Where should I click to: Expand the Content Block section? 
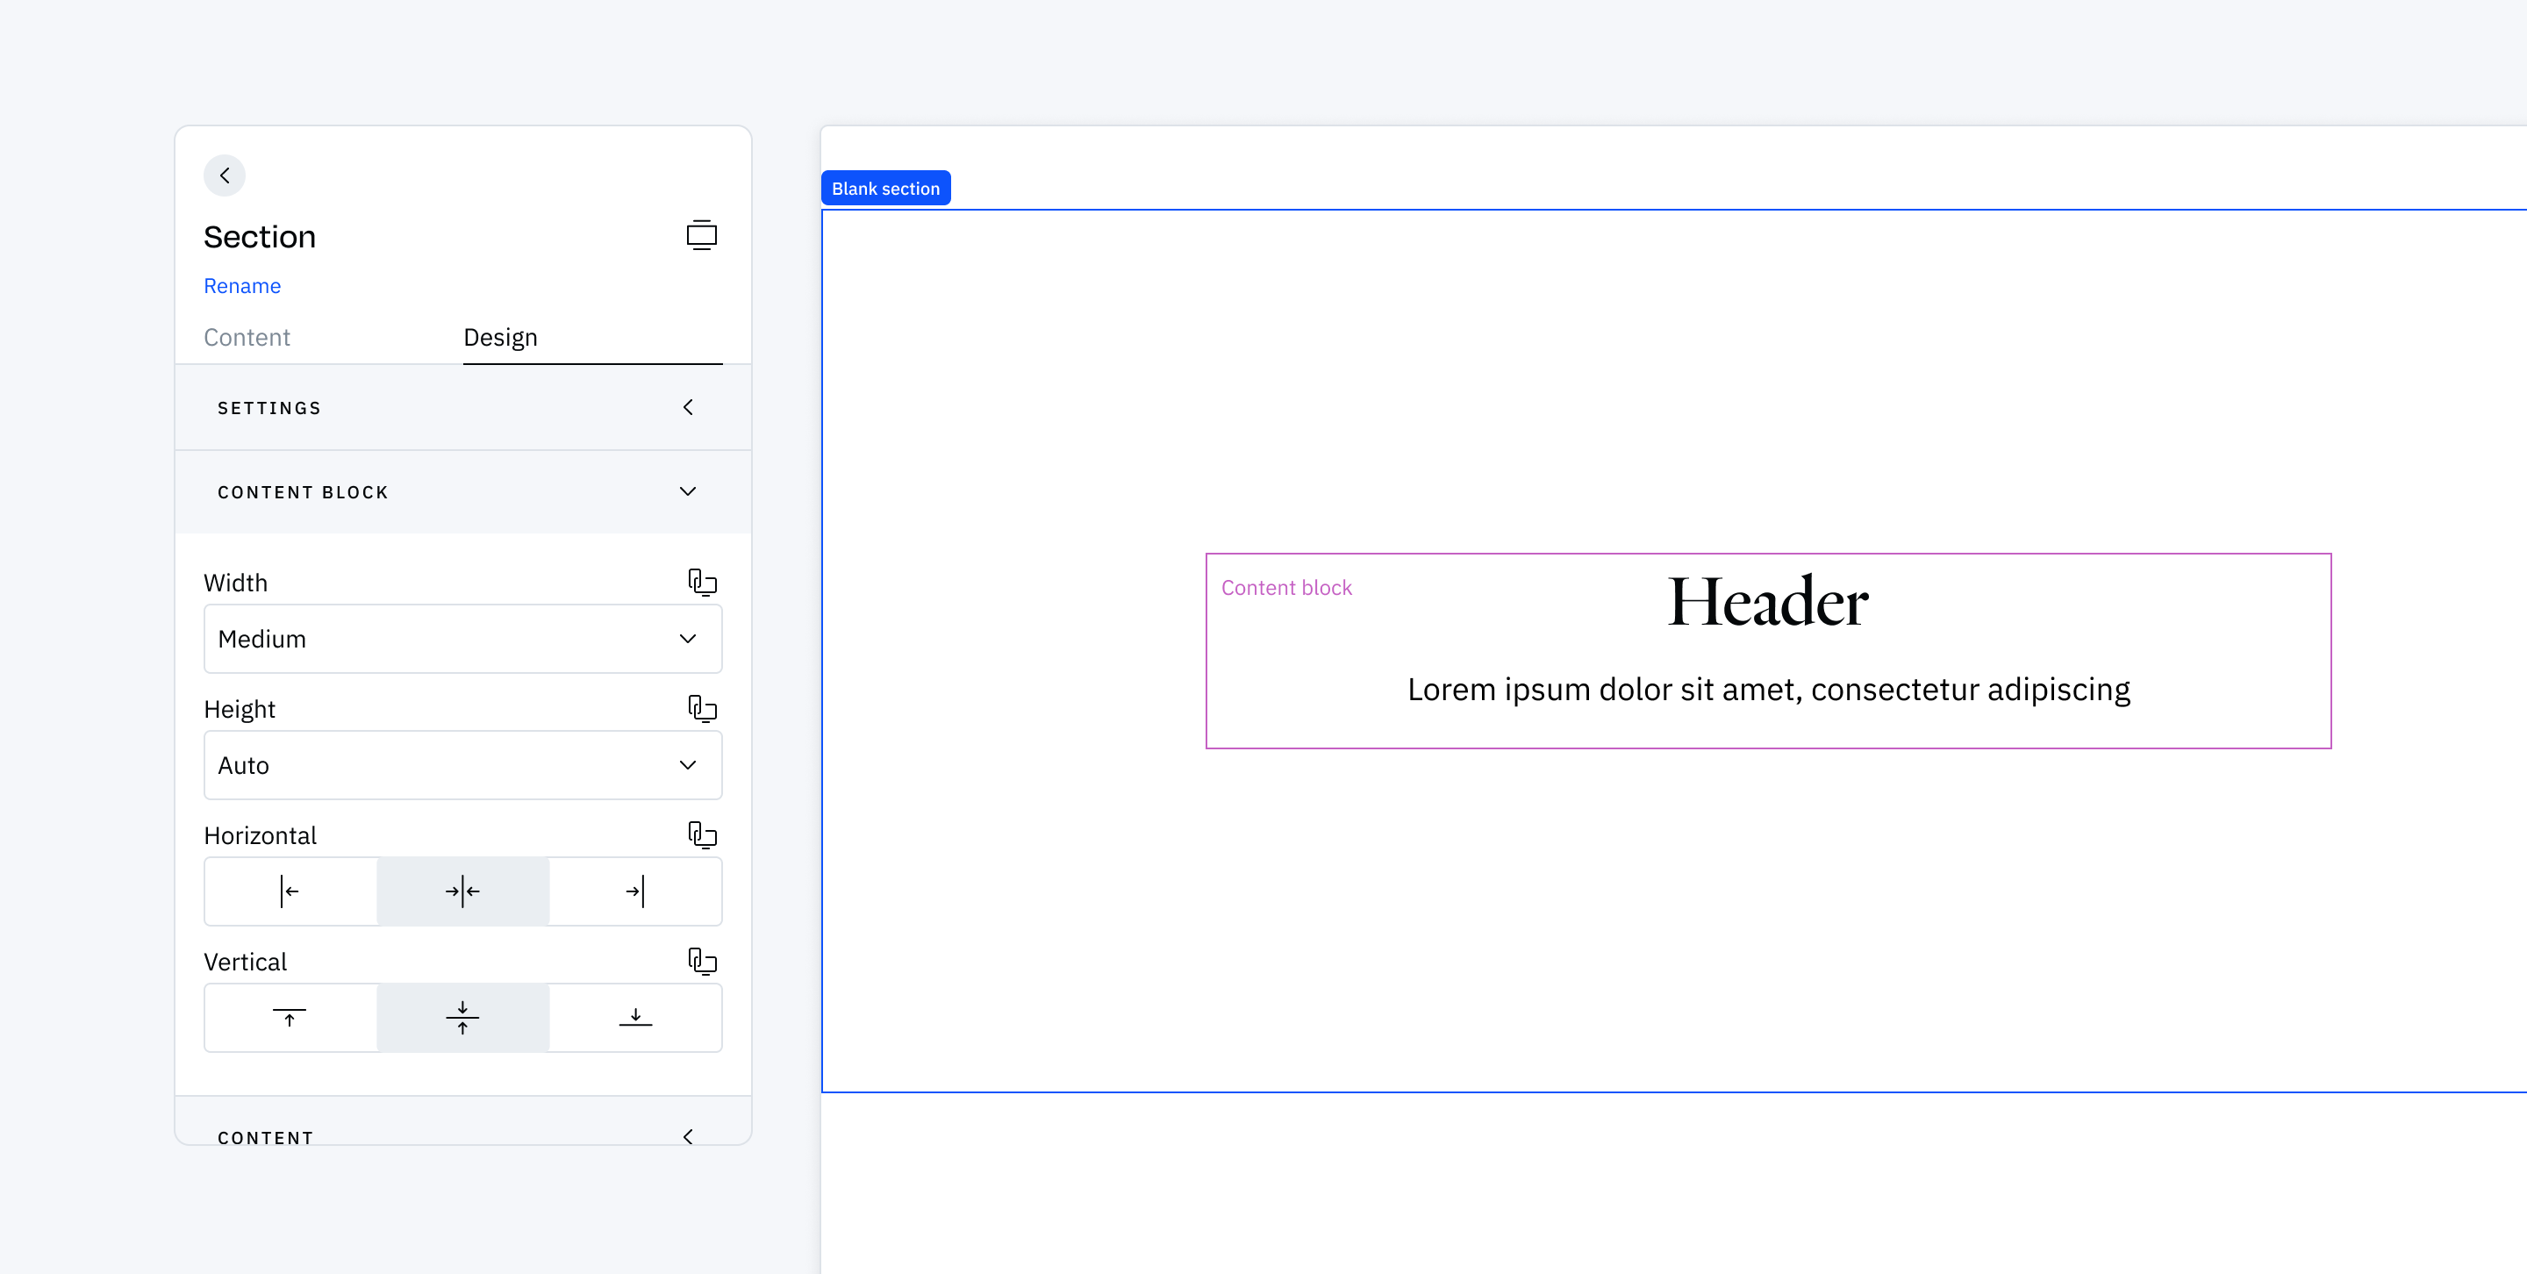pos(463,492)
